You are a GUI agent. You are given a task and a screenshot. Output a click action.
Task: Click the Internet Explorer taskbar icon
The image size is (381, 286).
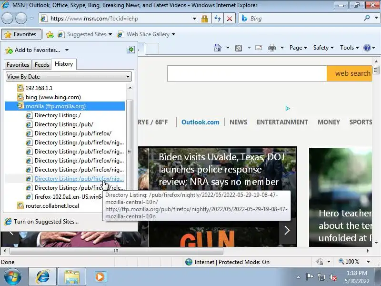[42, 277]
